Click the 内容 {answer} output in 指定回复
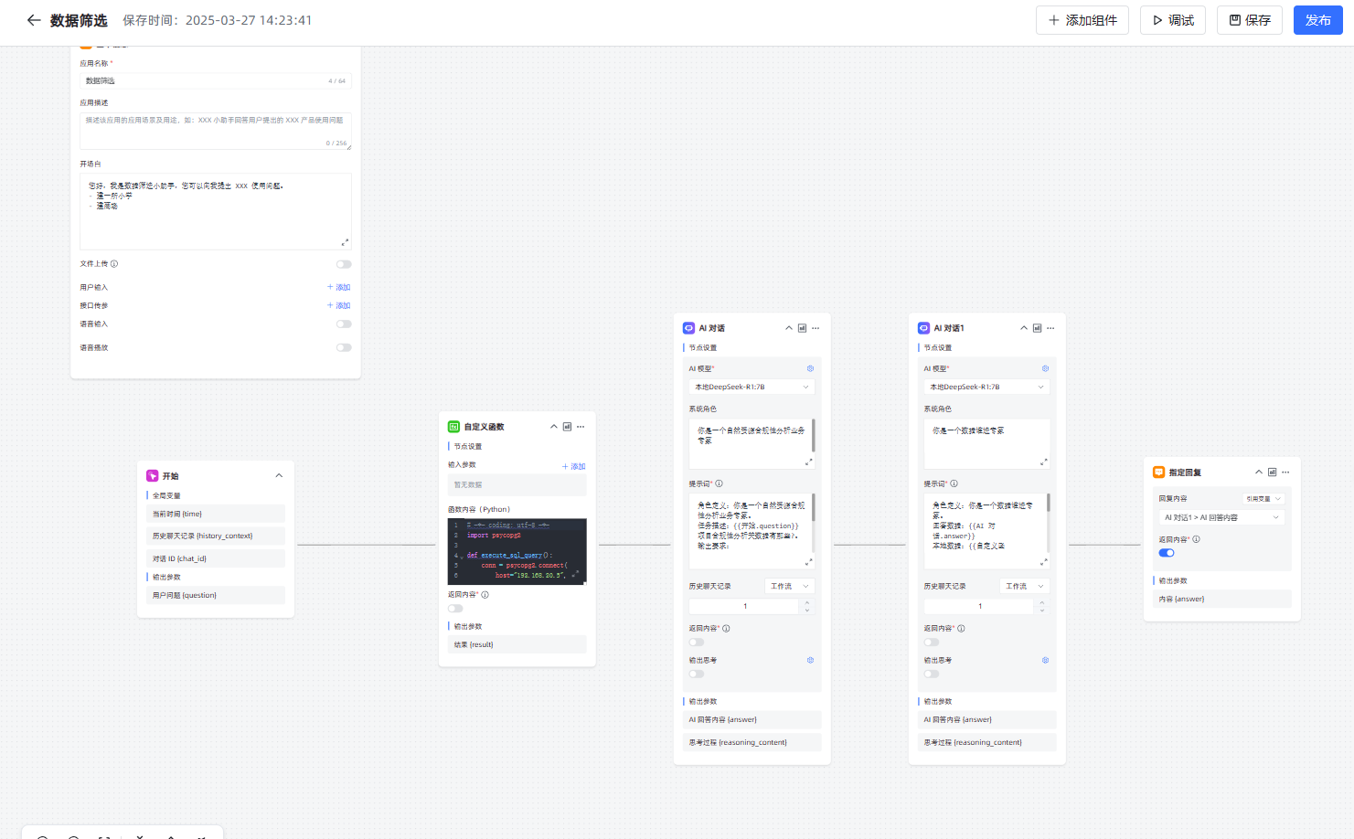Viewport: 1354px width, 839px height. click(1222, 600)
